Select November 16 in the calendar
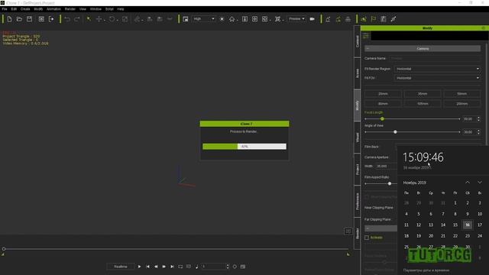The image size is (489, 275). 467,225
